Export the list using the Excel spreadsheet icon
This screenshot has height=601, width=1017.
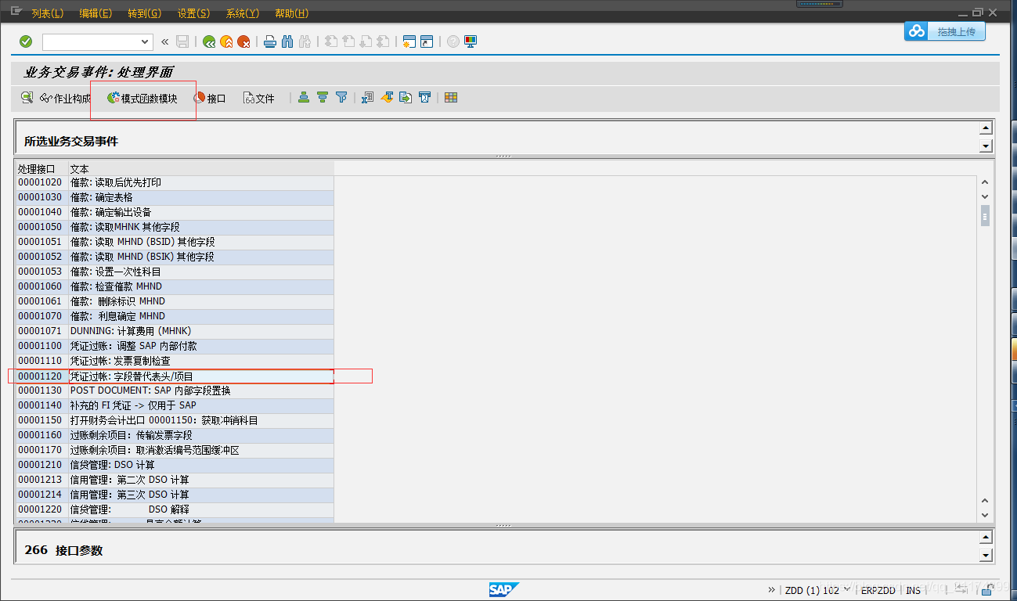[367, 98]
